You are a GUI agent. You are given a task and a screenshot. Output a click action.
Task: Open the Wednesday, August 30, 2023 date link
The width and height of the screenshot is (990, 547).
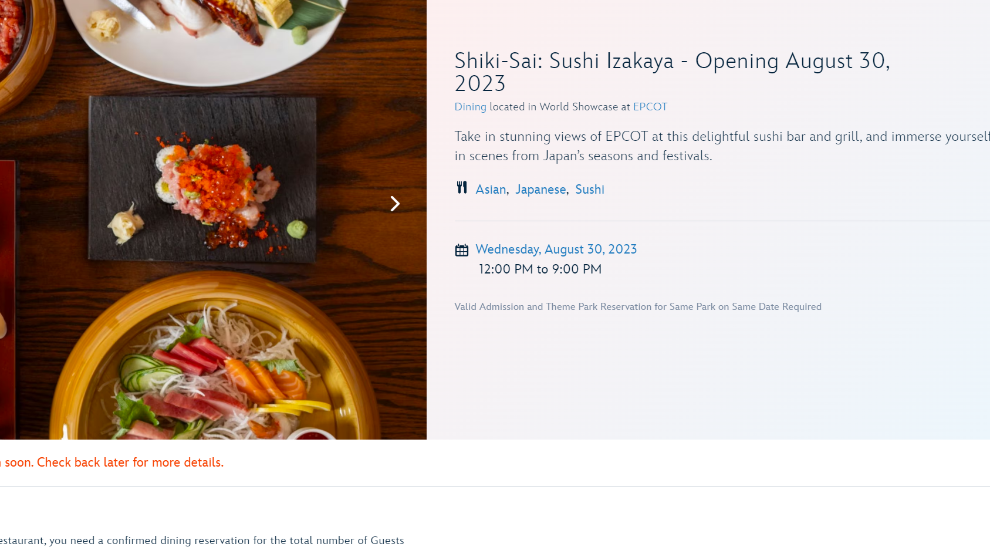(556, 249)
